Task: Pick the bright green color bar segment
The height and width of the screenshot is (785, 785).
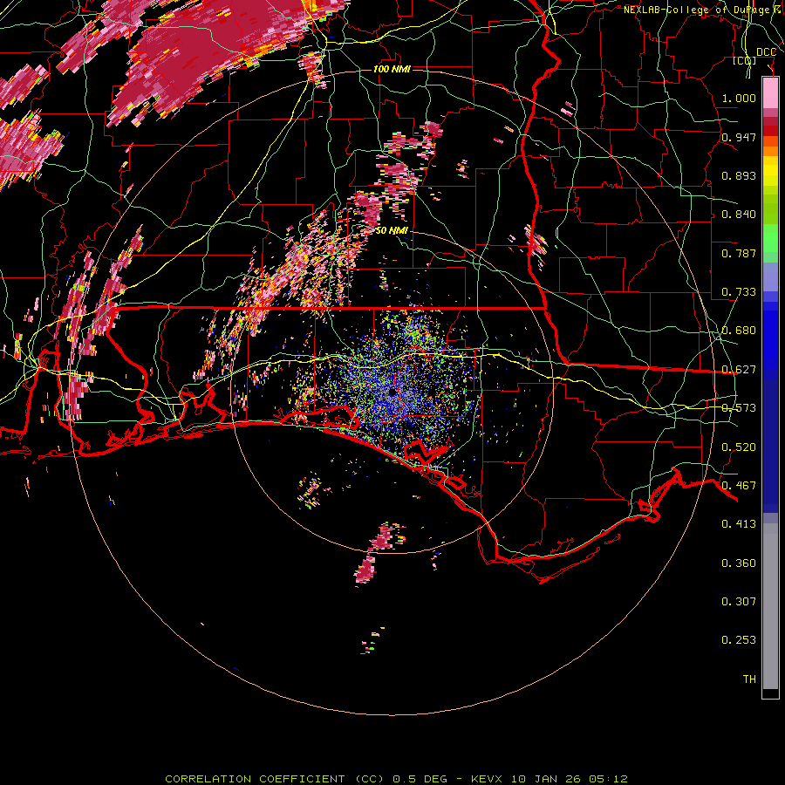Action: tap(770, 238)
